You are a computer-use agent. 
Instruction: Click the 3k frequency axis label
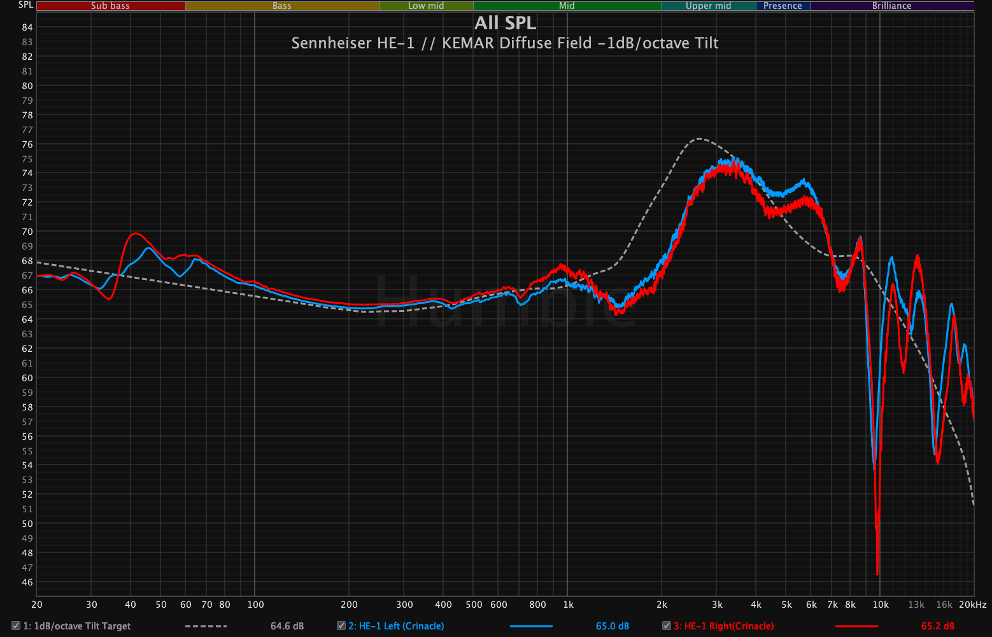pos(717,605)
